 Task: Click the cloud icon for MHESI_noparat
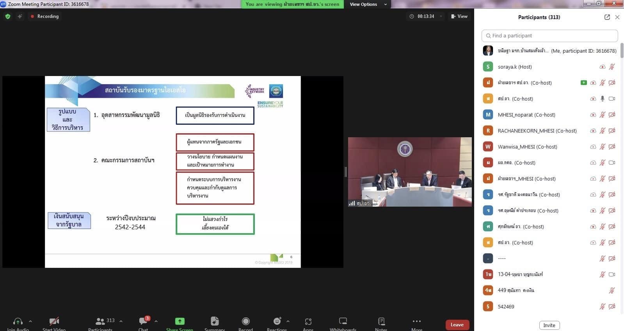click(x=593, y=115)
